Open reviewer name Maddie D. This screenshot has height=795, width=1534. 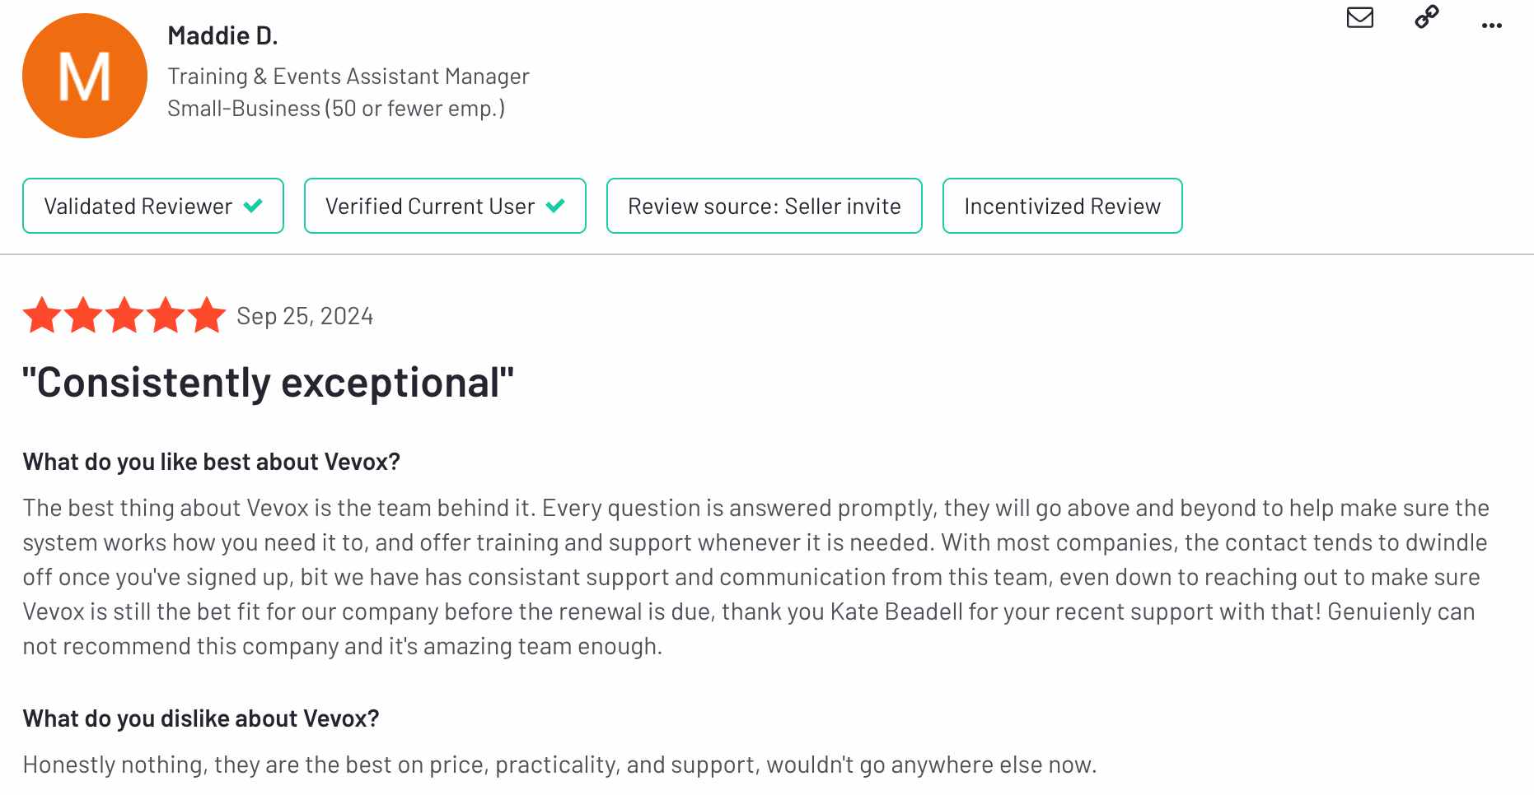point(222,36)
